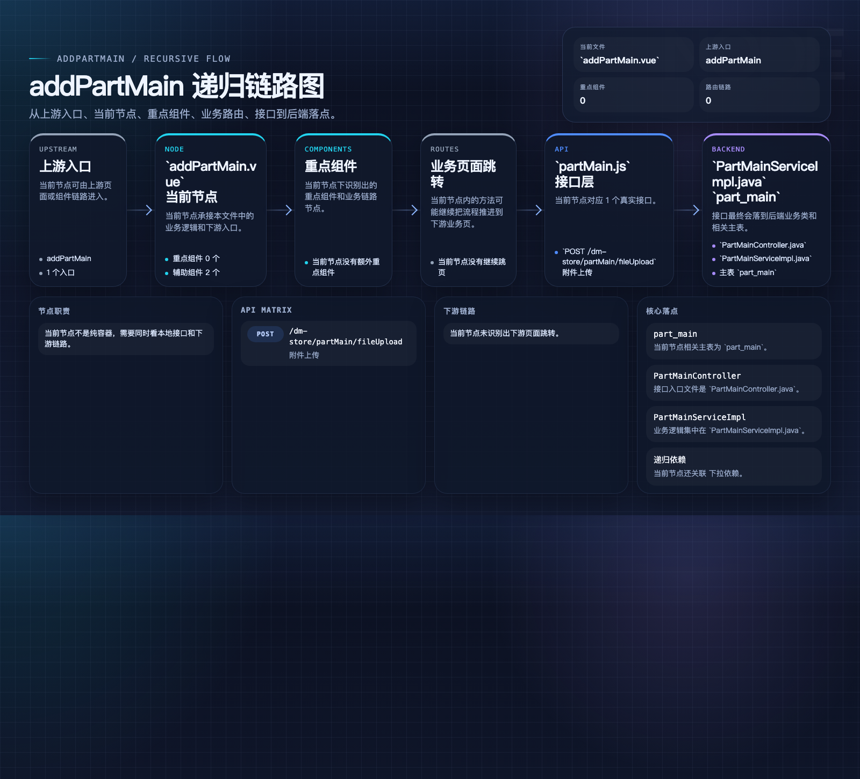Viewport: 860px width, 779px height.
Task: Click the 下游链路 message box
Action: click(x=531, y=333)
